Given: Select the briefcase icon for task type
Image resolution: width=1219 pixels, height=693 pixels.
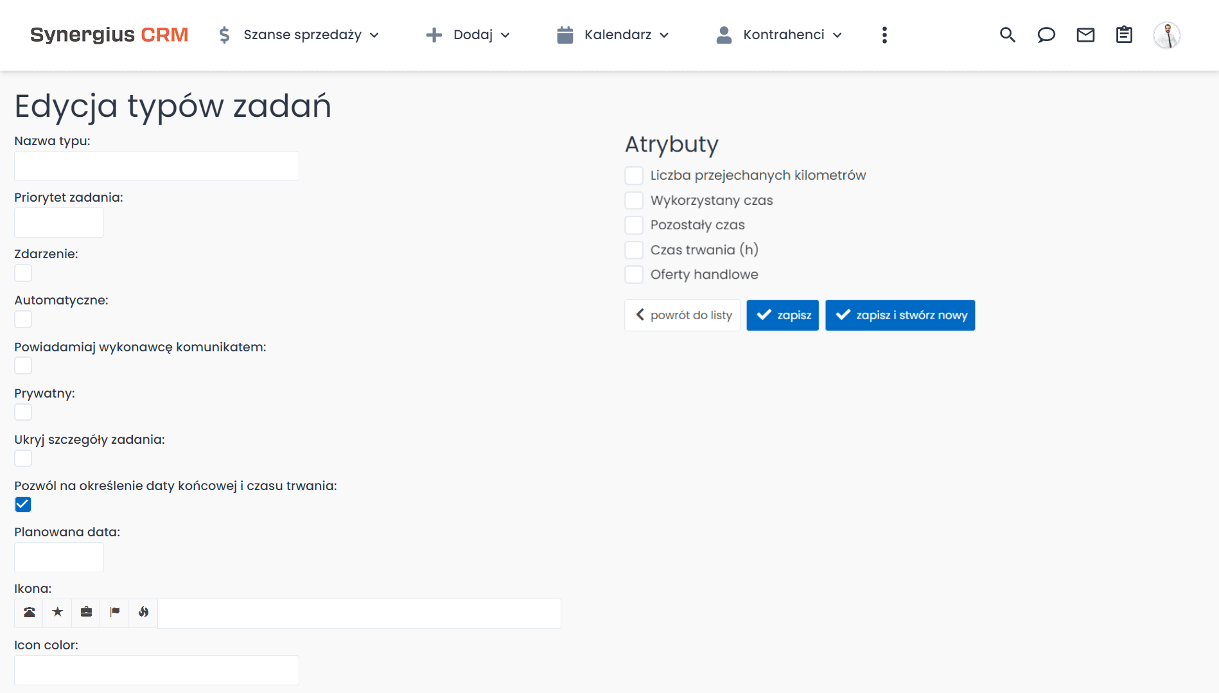Looking at the screenshot, I should click(85, 613).
